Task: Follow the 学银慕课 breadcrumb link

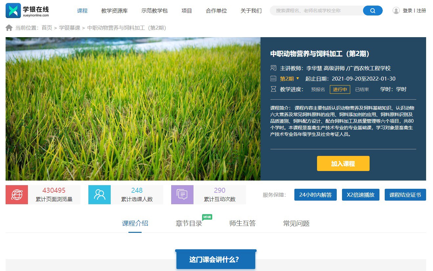Action: [70, 28]
